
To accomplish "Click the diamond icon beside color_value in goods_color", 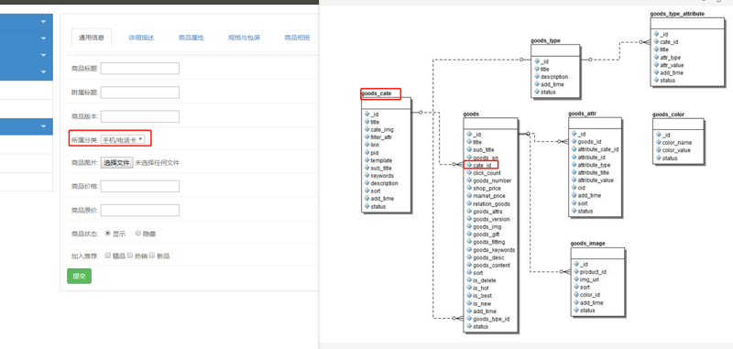I will point(658,150).
